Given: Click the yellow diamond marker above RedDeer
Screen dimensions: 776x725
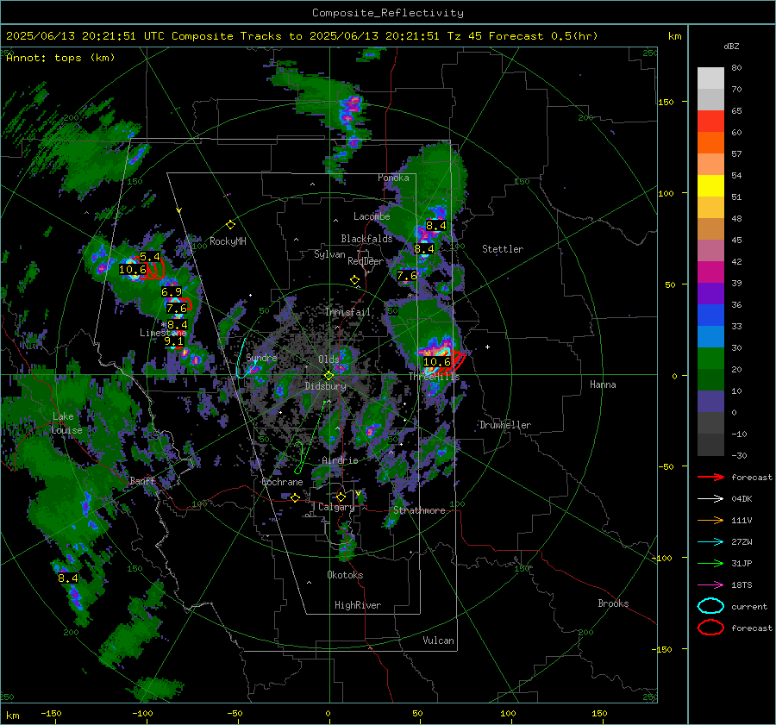Looking at the screenshot, I should tap(354, 280).
